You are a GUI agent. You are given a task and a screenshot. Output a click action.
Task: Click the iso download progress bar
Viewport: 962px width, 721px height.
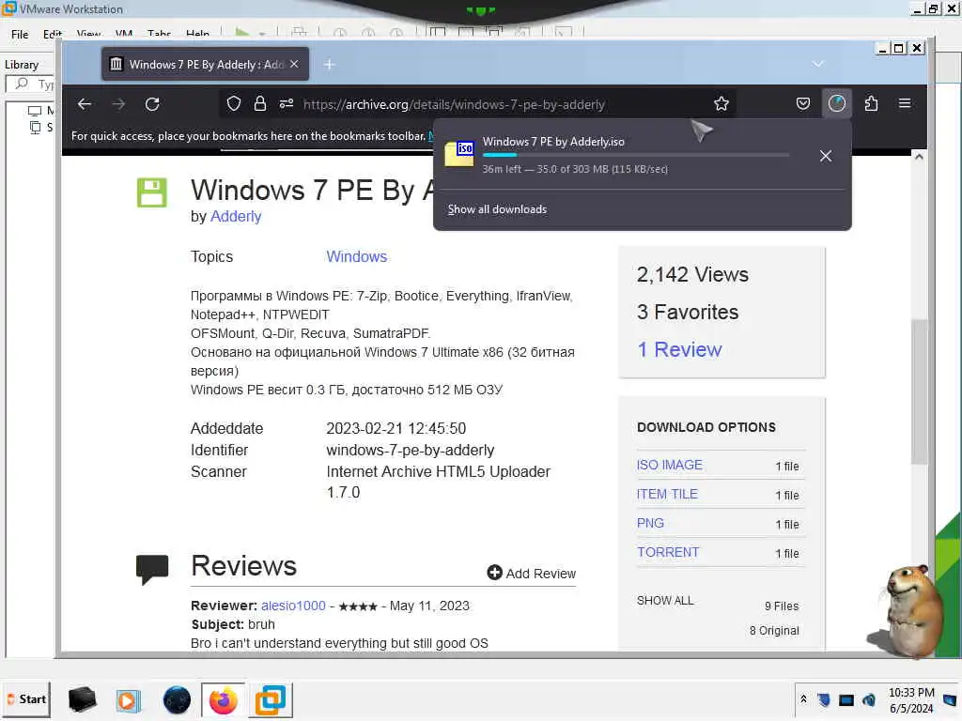636,155
